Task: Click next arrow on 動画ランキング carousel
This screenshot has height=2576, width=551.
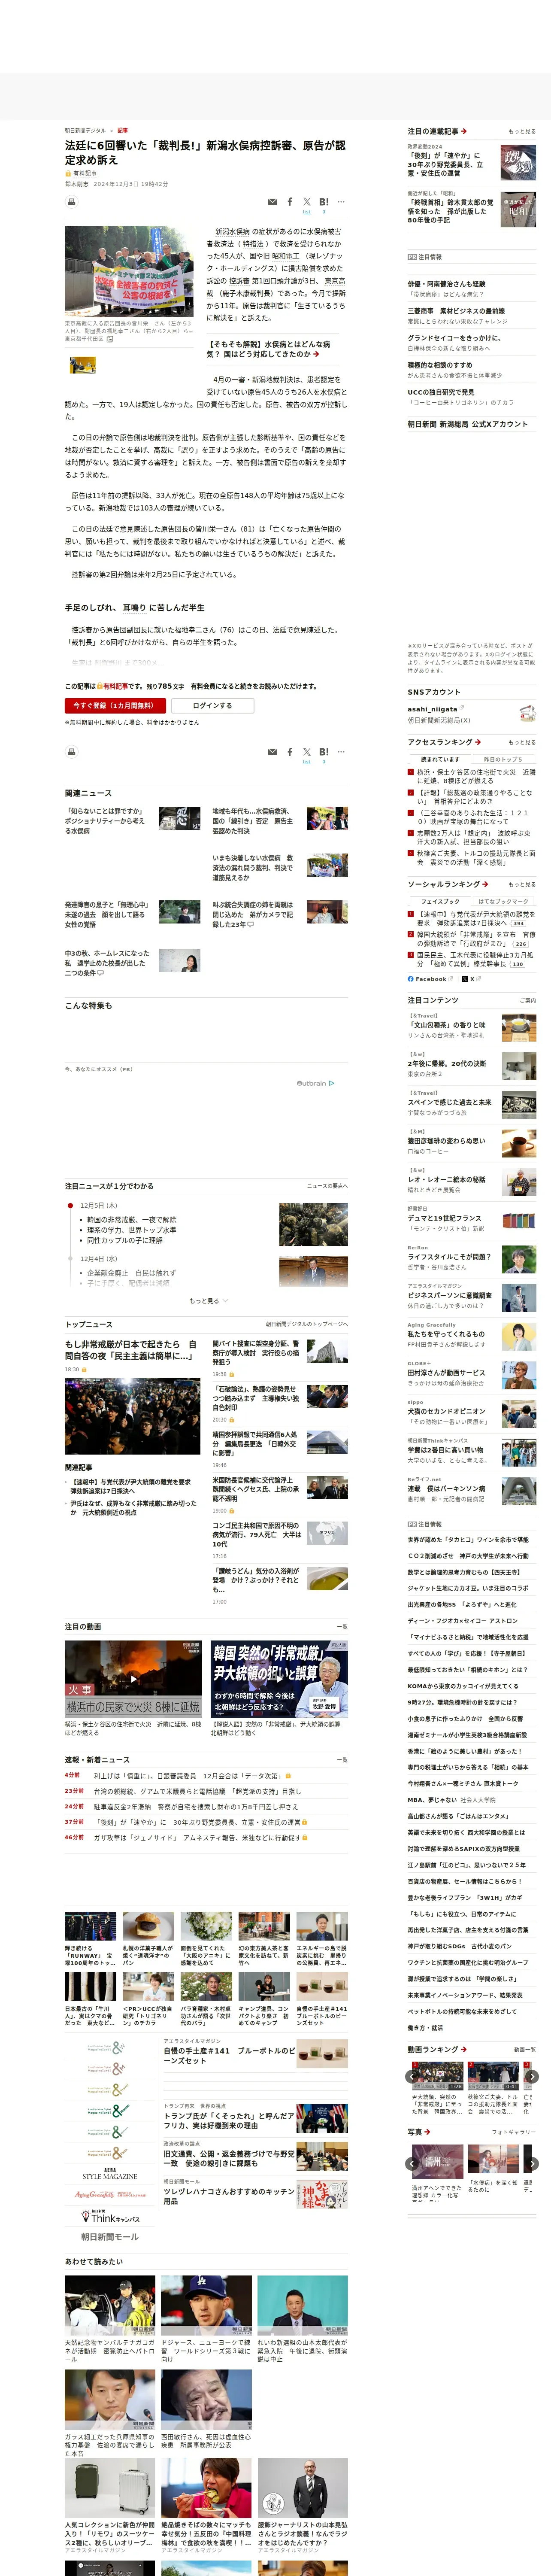Action: pyautogui.click(x=532, y=2077)
